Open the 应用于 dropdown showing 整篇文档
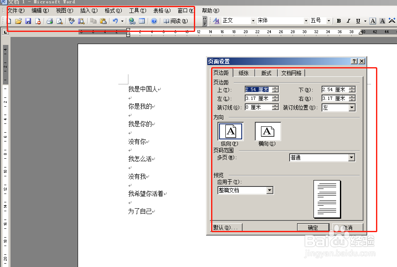 (x=270, y=190)
